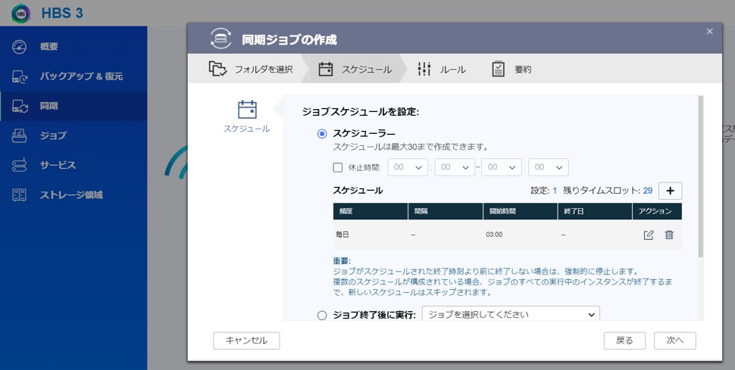
Task: Add a new schedule with the plus button
Action: 670,191
